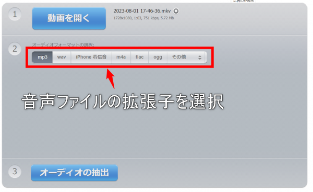Select m4a as output format
Viewport: 313px width, 192px height.
coord(121,57)
